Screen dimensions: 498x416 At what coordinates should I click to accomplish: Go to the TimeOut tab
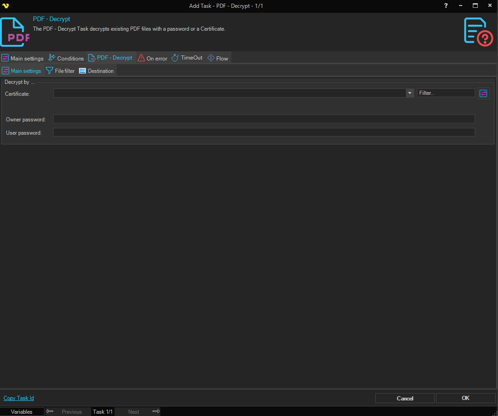coord(187,58)
